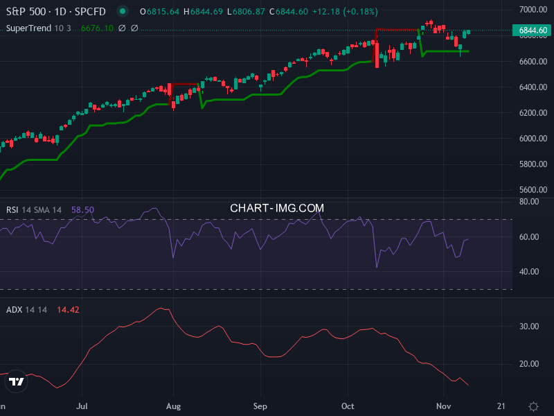
Task: Click the CHART-IMG.COM watermark
Action: tap(276, 207)
